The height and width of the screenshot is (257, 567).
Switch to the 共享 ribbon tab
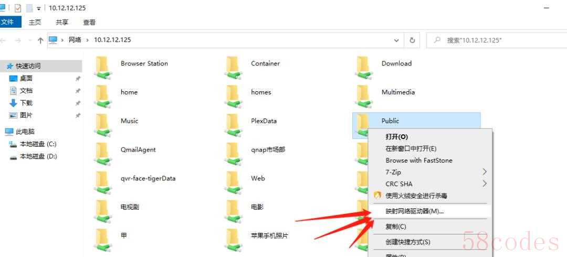tap(62, 23)
